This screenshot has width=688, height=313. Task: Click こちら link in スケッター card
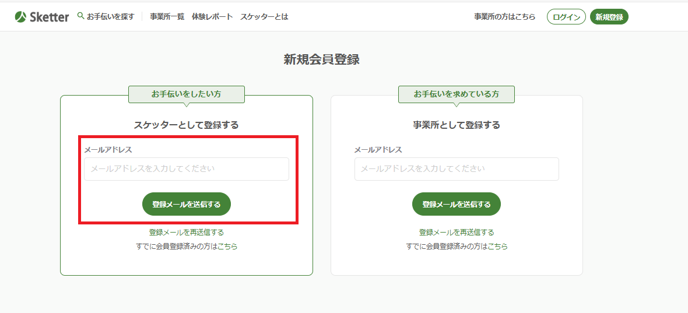(228, 247)
